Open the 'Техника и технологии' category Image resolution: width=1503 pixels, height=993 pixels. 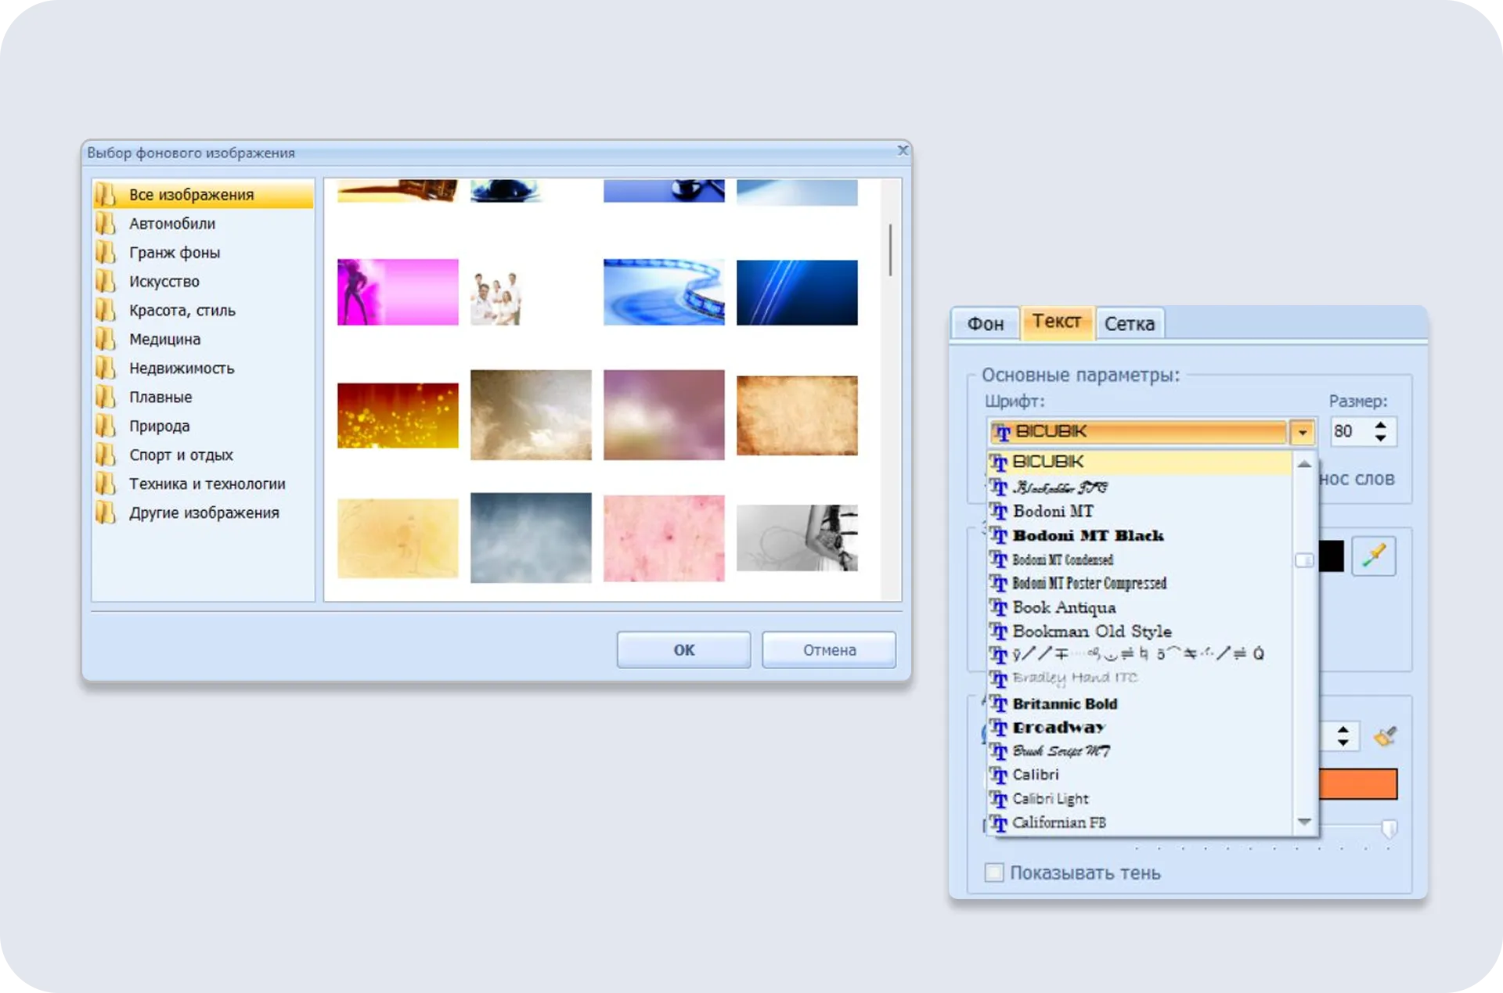pos(204,484)
